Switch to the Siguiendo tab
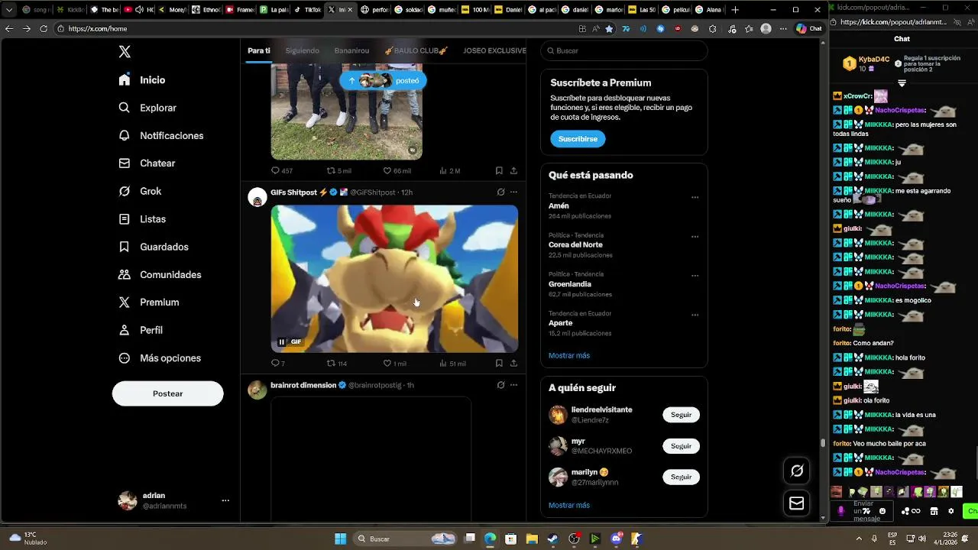The image size is (978, 550). [302, 50]
